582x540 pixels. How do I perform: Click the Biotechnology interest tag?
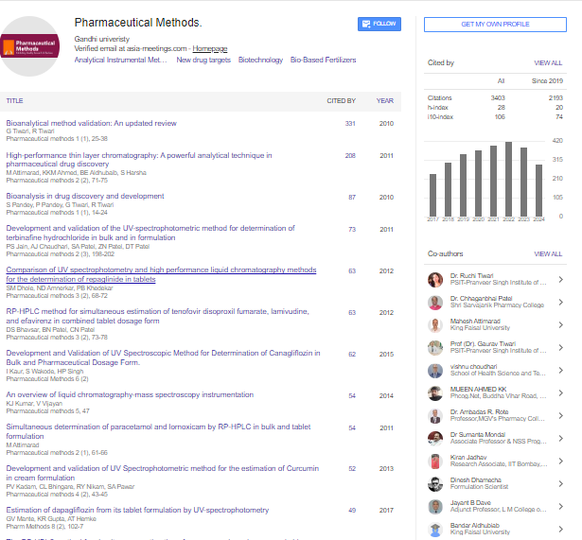pyautogui.click(x=260, y=60)
